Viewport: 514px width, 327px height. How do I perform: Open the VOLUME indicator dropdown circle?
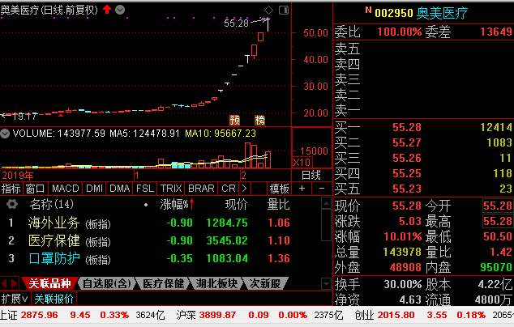(5, 134)
